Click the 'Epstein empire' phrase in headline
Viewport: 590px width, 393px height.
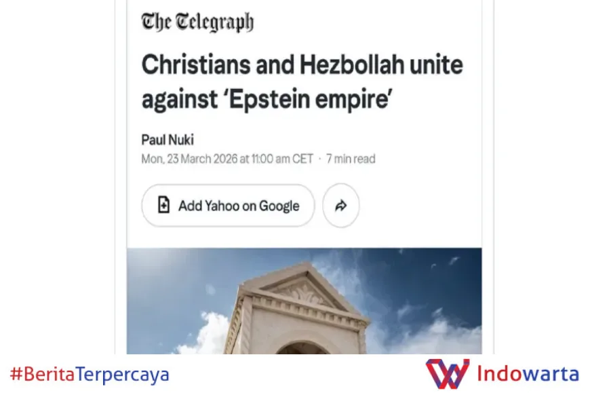pos(309,99)
